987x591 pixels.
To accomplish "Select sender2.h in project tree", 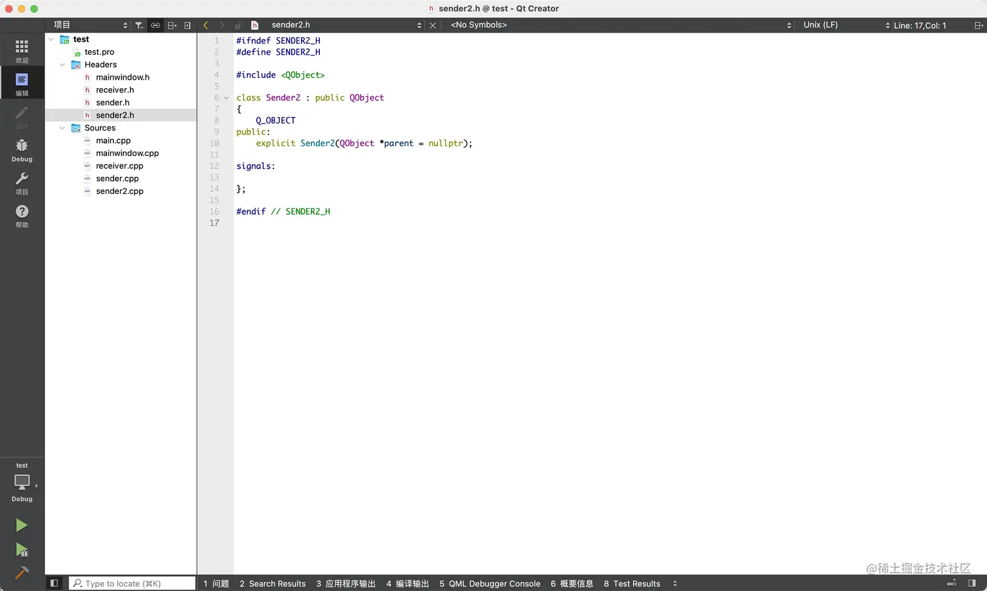I will coord(115,116).
